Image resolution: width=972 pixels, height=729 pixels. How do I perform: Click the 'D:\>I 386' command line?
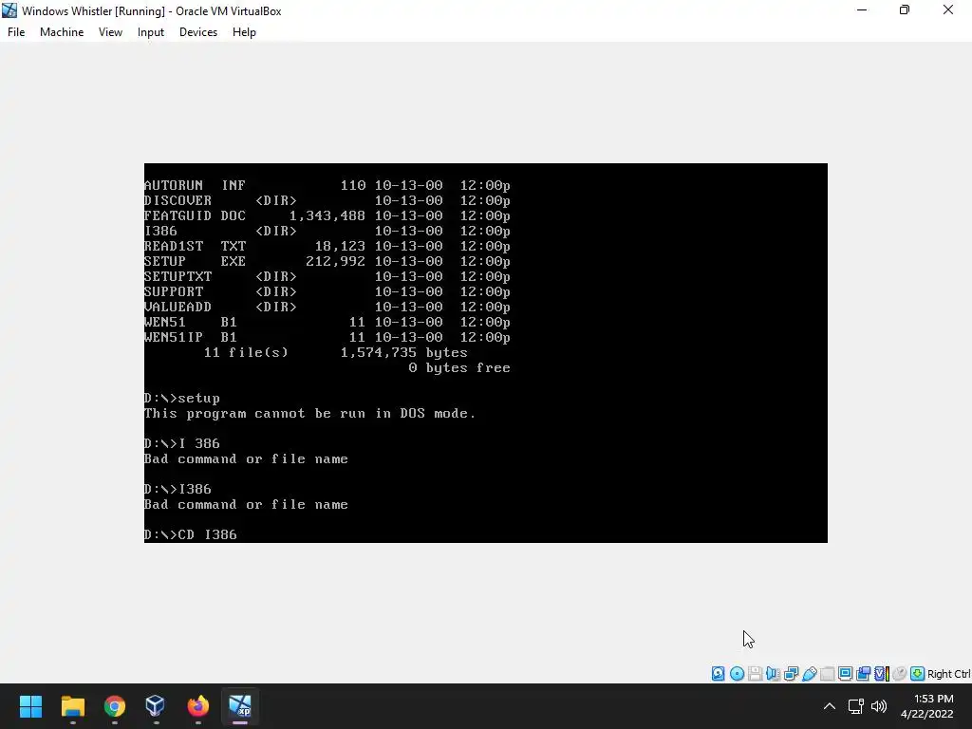tap(181, 444)
